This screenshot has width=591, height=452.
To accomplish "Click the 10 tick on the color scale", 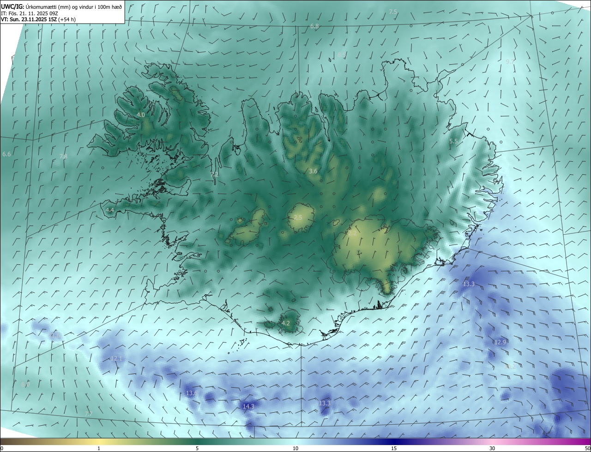I will (295, 448).
